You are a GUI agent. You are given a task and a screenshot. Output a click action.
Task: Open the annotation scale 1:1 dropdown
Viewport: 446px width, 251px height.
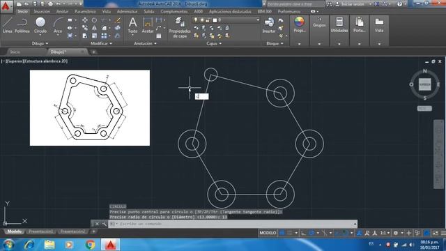pyautogui.click(x=385, y=233)
